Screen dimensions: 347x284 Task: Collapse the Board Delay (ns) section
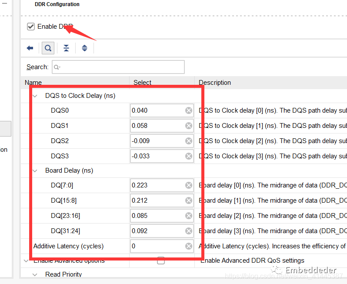click(x=35, y=170)
